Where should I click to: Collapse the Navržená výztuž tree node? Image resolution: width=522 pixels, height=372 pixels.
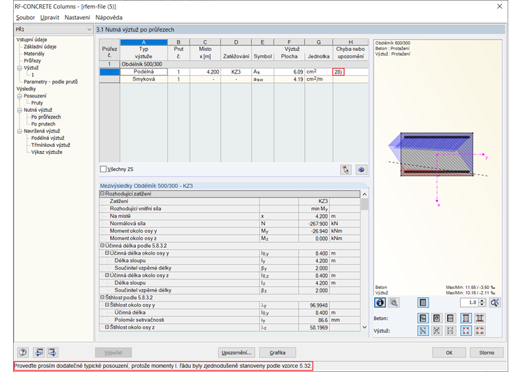(19, 131)
